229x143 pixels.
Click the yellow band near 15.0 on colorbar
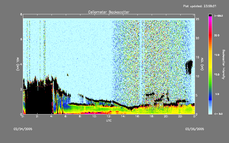(x=210, y=55)
